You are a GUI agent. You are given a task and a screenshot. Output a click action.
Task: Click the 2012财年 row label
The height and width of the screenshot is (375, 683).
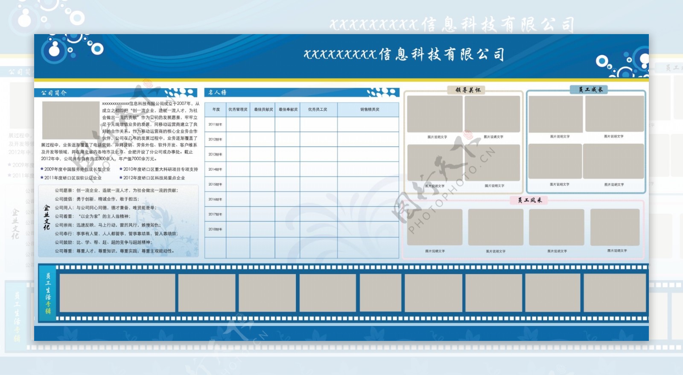(215, 139)
